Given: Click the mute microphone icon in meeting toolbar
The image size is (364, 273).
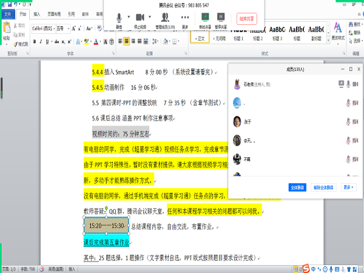Looking at the screenshot, I should tap(119, 18).
